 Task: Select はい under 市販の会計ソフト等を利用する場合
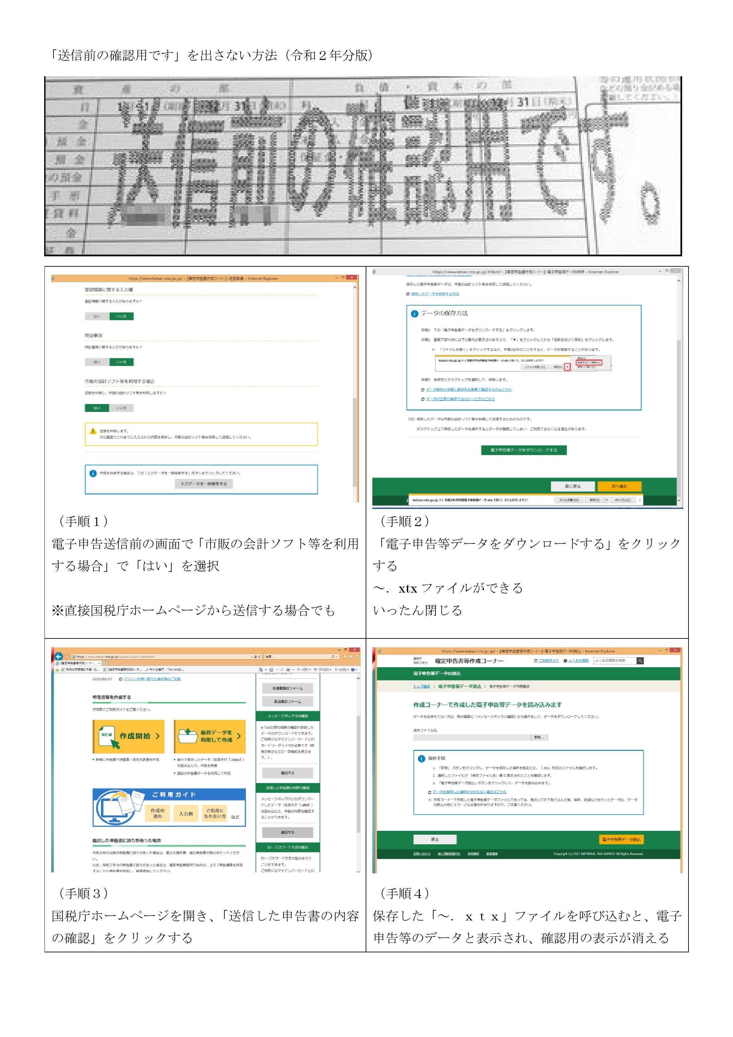tap(97, 408)
